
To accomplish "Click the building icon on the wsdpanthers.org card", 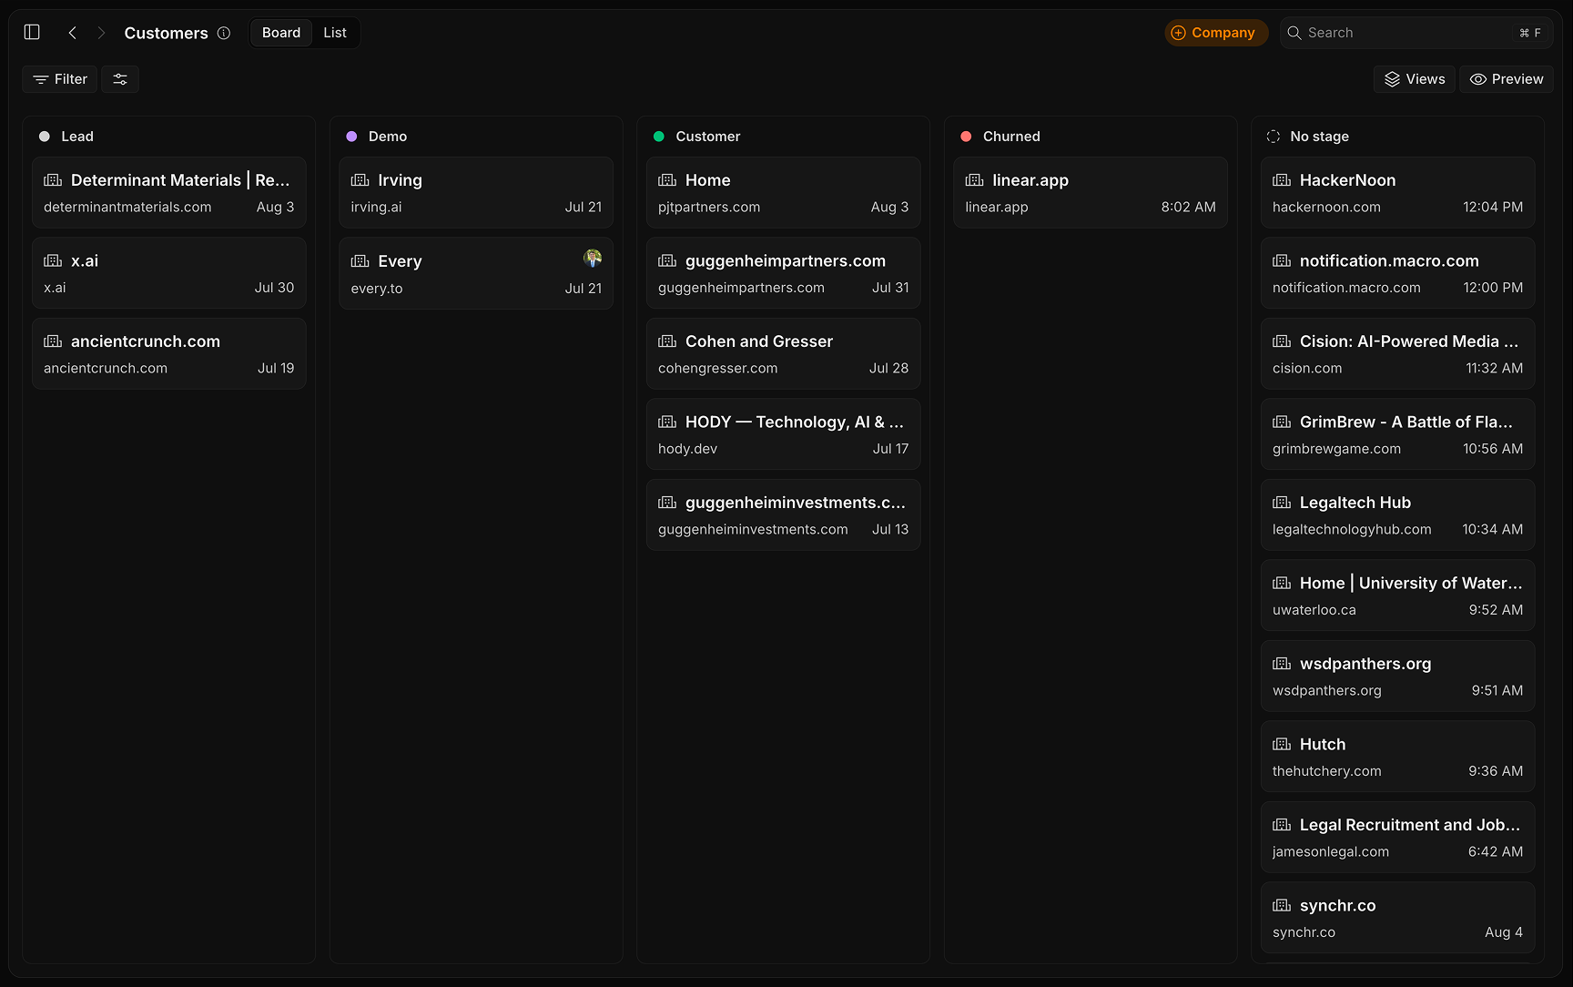I will [x=1282, y=664].
